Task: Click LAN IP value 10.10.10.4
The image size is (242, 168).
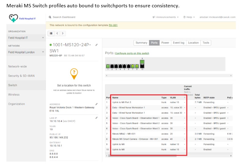Action: point(56,121)
